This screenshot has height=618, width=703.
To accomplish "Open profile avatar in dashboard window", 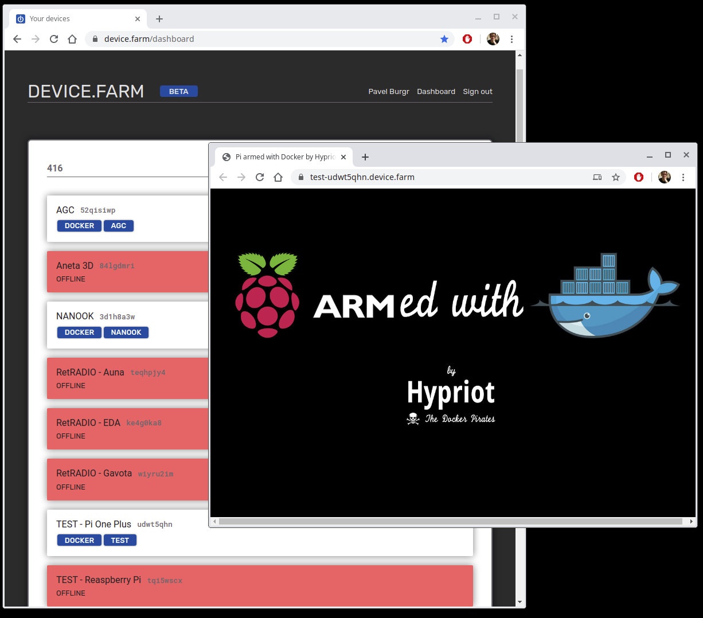I will [493, 39].
